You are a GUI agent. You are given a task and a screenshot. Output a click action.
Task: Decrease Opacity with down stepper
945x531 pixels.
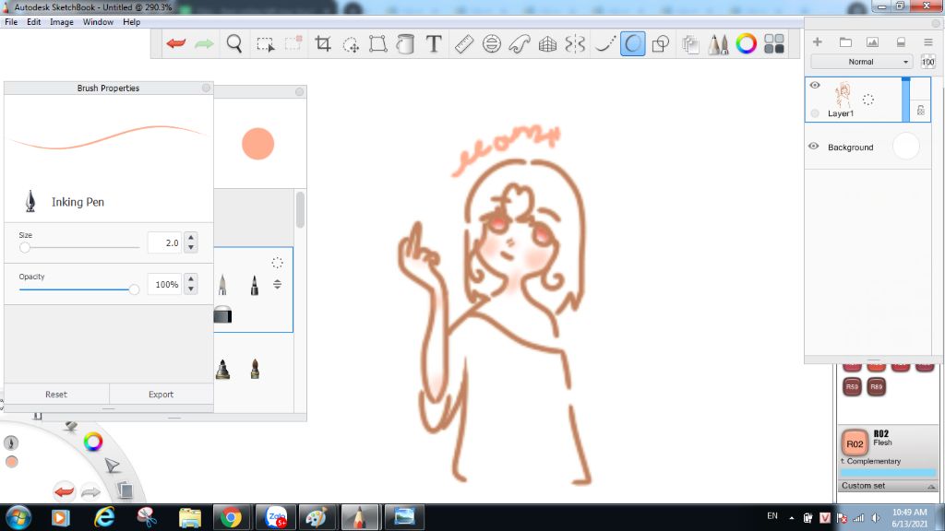[x=191, y=289]
